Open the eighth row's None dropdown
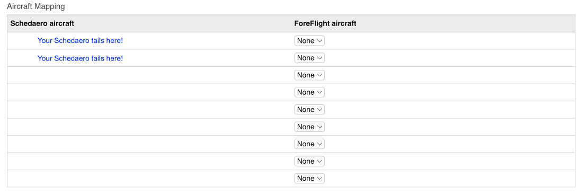Viewport: 586px width, 195px height. [x=309, y=161]
